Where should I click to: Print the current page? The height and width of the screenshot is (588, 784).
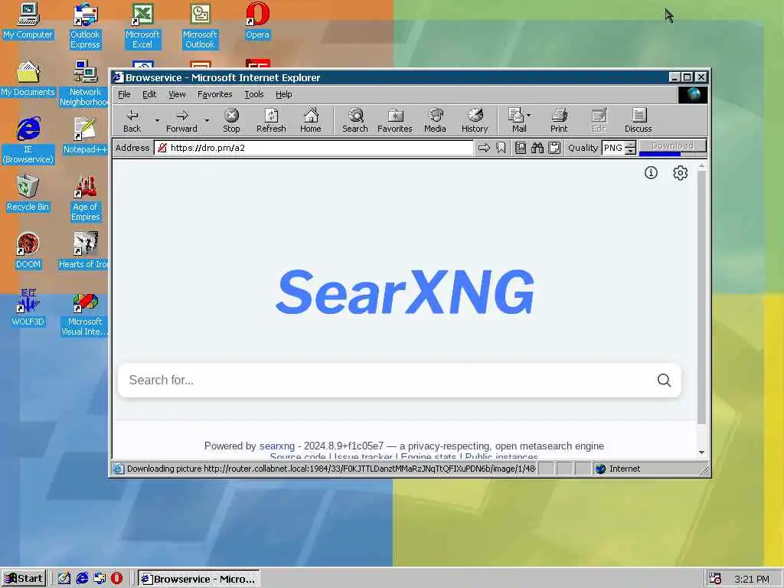(559, 121)
